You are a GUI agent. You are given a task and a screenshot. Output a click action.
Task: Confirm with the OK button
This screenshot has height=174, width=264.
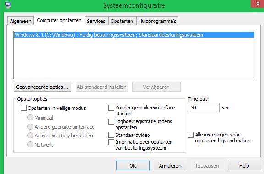pos(133,166)
